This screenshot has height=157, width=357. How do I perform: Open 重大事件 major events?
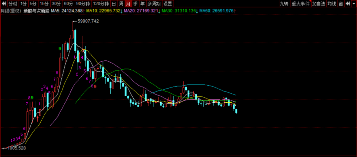pyautogui.click(x=300, y=4)
